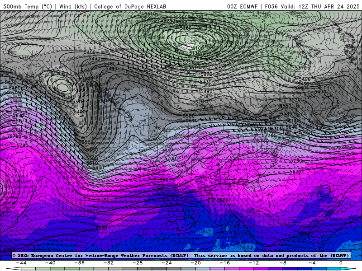Image resolution: width=362 pixels, height=271 pixels.
Task: Click the white left arrow end of colorbar
Action: coord(14,269)
